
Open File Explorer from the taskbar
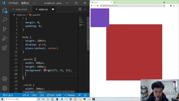pos(48,99)
